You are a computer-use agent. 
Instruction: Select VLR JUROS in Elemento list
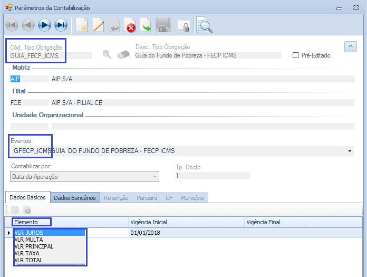(50, 233)
